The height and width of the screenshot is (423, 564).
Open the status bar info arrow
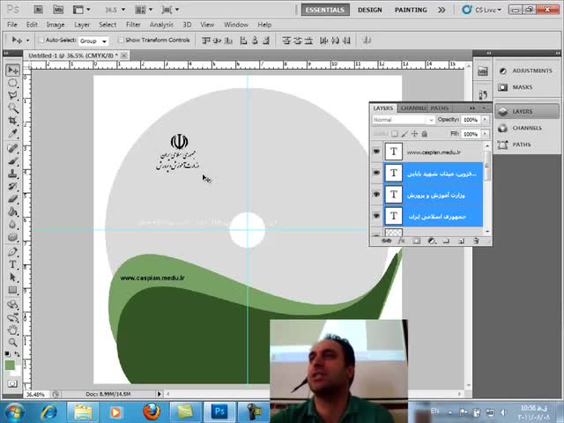(x=159, y=394)
